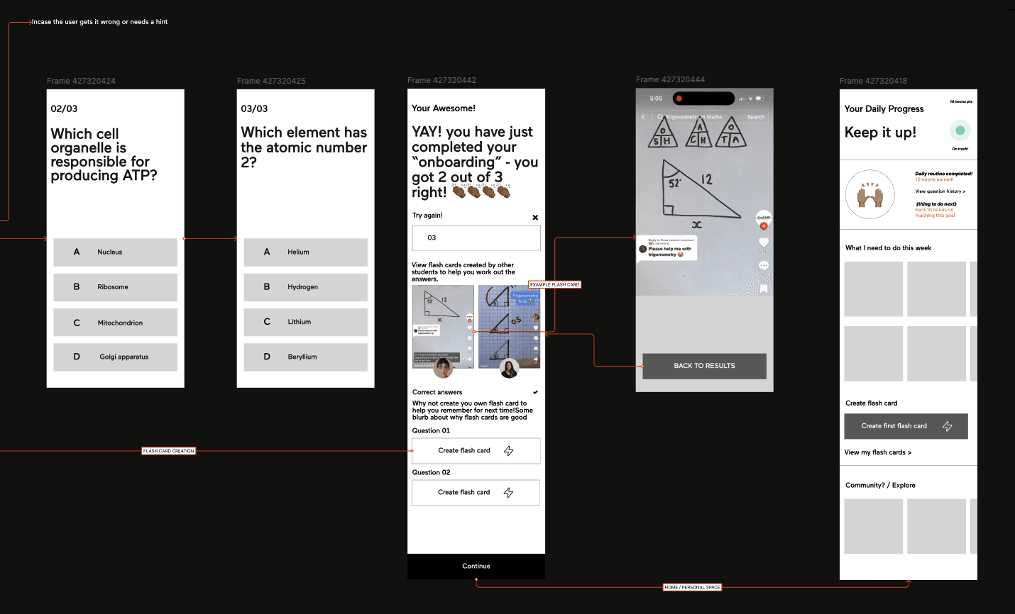
Task: Click the first placeholder under Community? / Explore
Action: 874,526
